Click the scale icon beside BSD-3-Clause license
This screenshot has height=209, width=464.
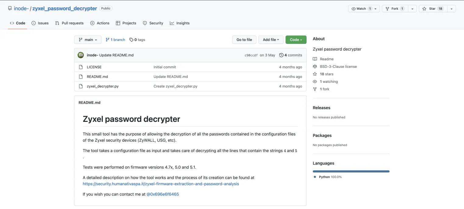pos(315,66)
